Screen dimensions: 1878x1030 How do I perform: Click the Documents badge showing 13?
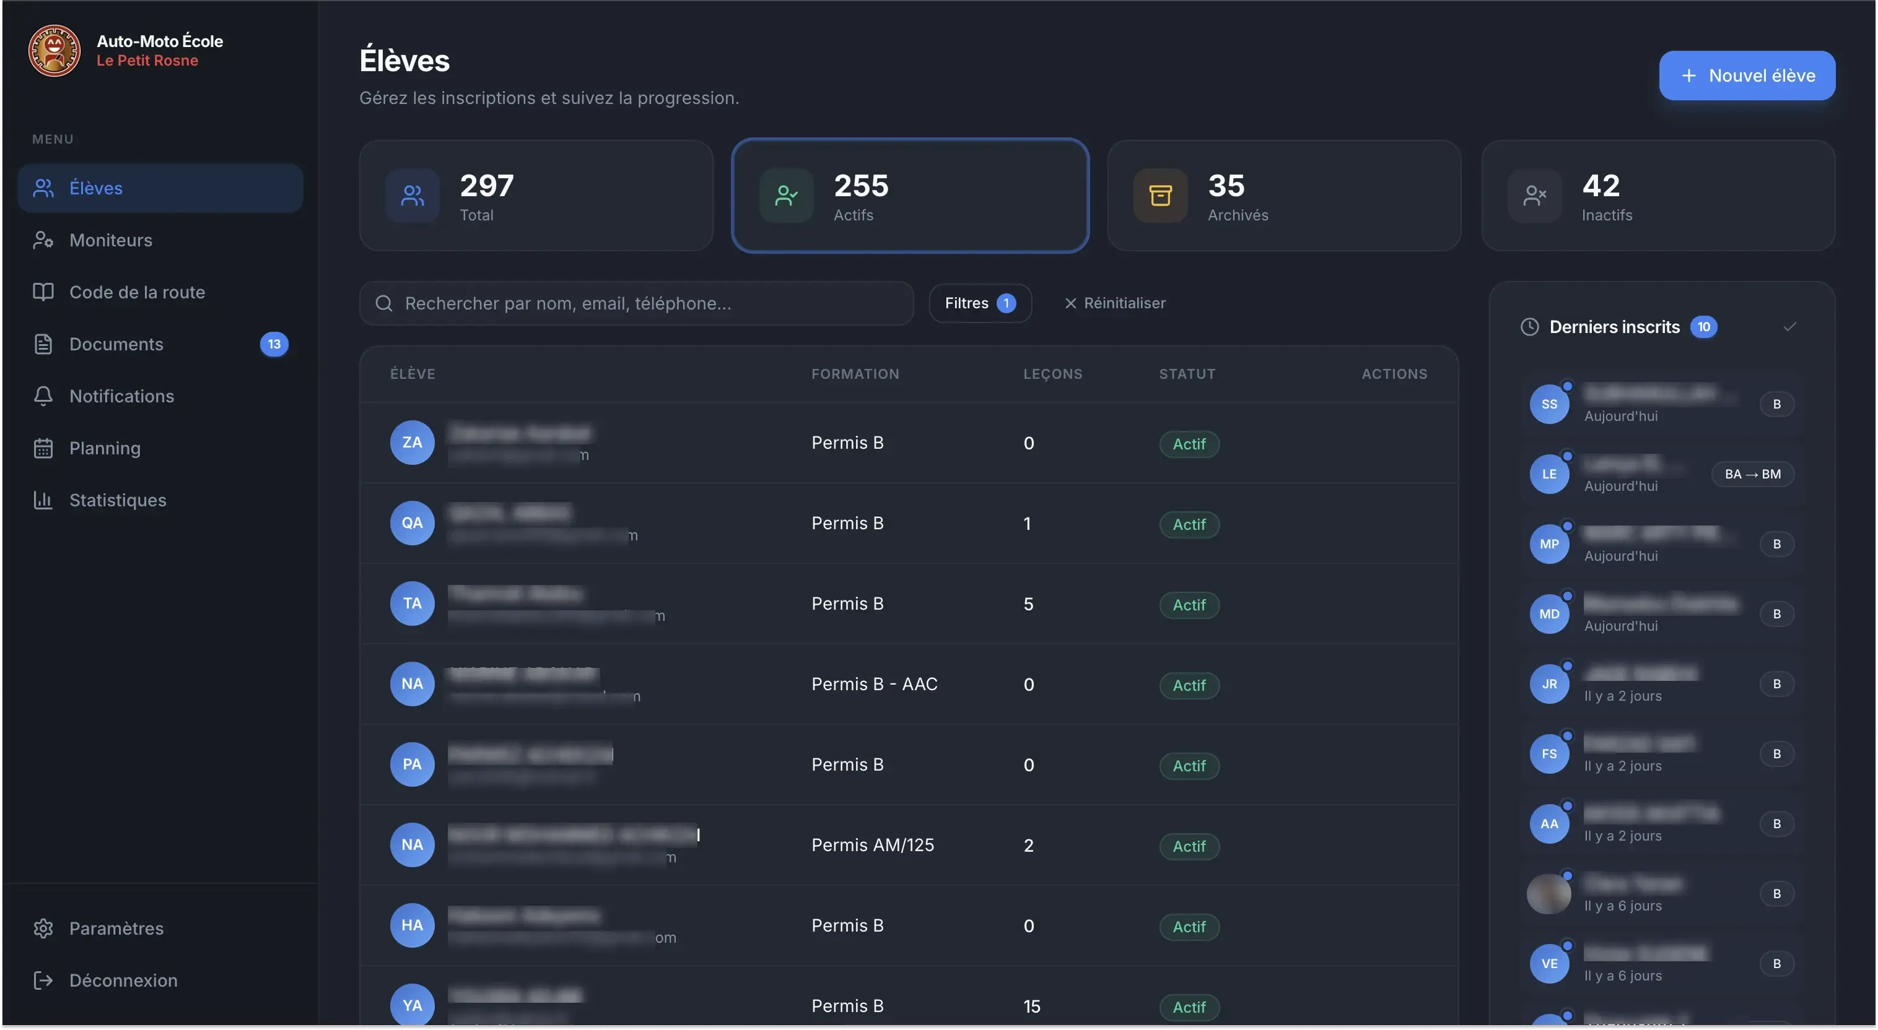[274, 344]
